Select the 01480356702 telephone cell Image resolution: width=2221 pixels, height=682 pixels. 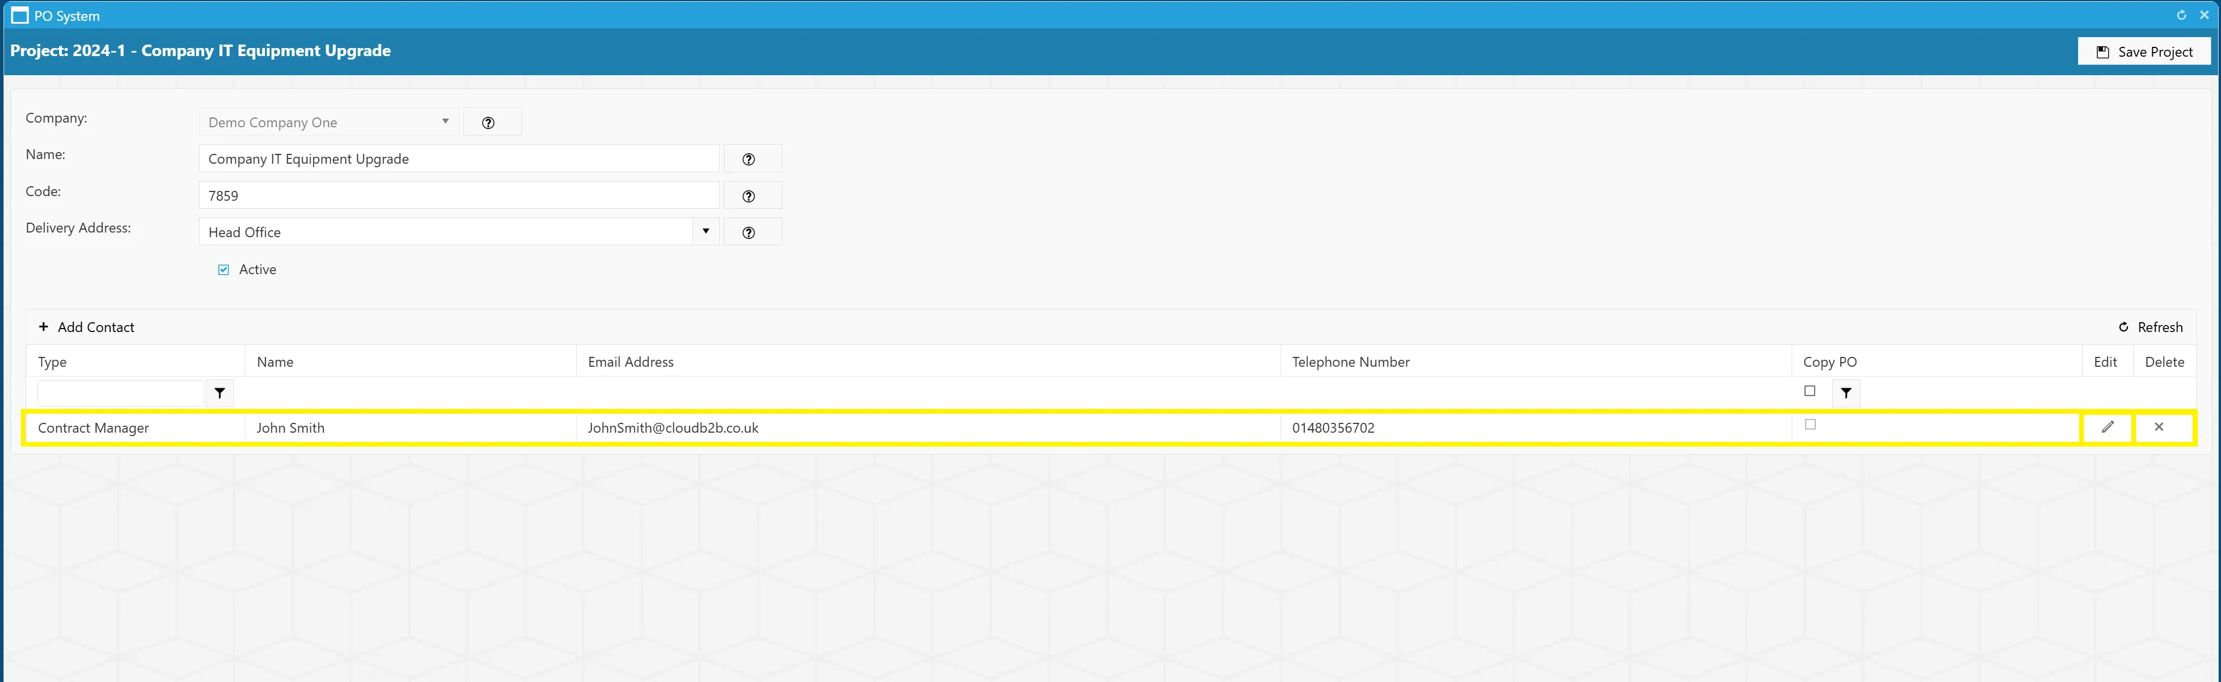pyautogui.click(x=1536, y=427)
